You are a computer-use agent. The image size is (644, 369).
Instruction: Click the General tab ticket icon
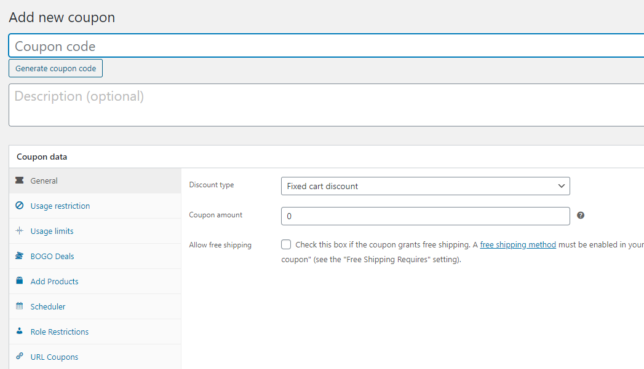[x=19, y=181]
